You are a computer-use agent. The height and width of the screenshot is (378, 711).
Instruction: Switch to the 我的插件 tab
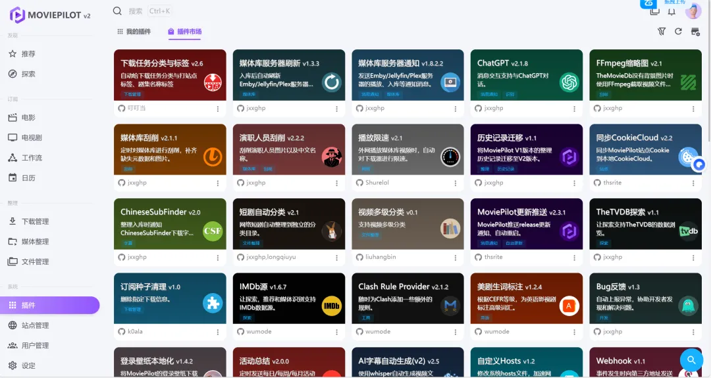134,32
